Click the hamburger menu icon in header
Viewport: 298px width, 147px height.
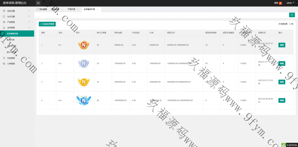[38, 3]
